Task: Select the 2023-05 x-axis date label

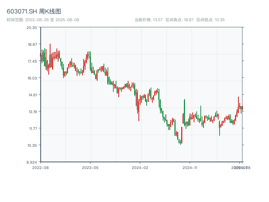Action: point(90,167)
